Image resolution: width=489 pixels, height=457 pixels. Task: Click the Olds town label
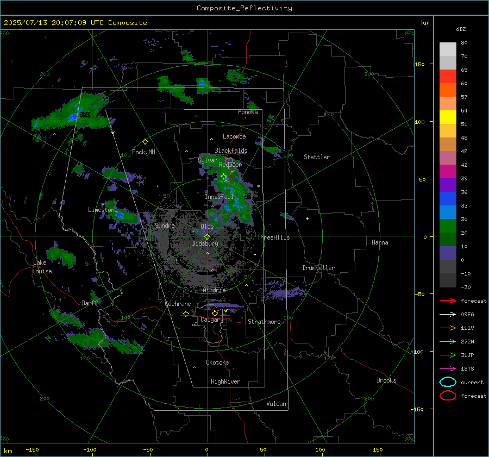click(x=207, y=227)
